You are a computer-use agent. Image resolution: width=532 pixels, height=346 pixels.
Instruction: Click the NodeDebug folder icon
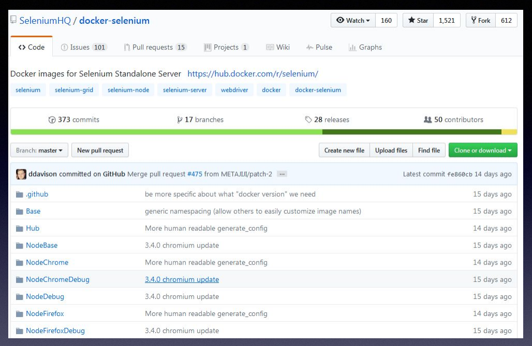point(19,297)
